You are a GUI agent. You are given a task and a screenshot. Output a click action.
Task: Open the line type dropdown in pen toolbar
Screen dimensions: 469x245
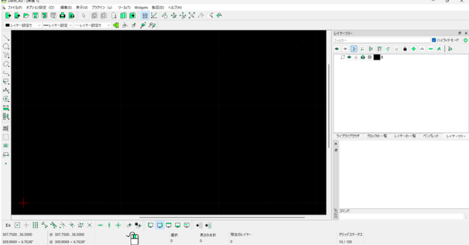93,26
